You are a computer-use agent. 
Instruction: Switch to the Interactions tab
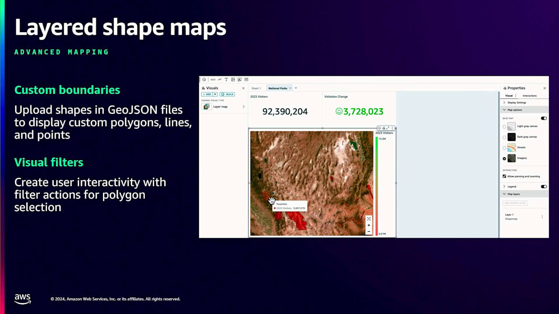[530, 95]
